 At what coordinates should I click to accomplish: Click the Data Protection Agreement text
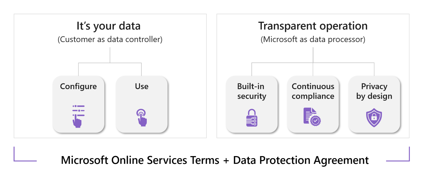301,160
